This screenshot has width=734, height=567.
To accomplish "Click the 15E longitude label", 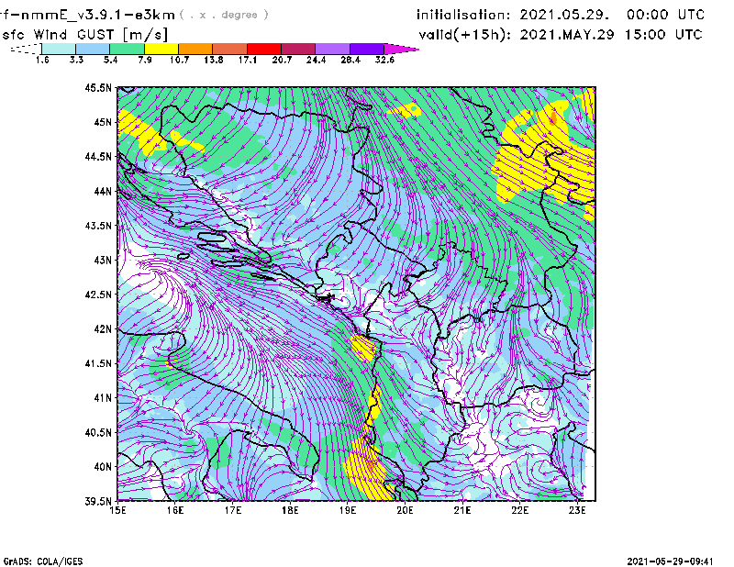I will pyautogui.click(x=117, y=510).
